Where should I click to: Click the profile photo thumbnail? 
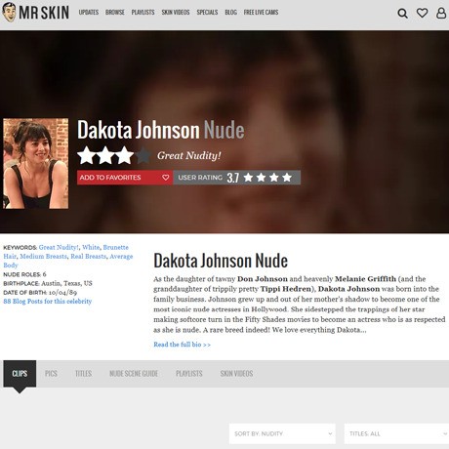(x=36, y=163)
